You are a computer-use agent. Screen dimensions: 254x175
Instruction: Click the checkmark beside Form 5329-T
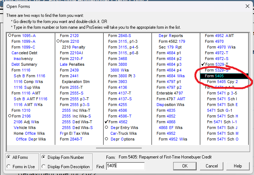click(203, 64)
